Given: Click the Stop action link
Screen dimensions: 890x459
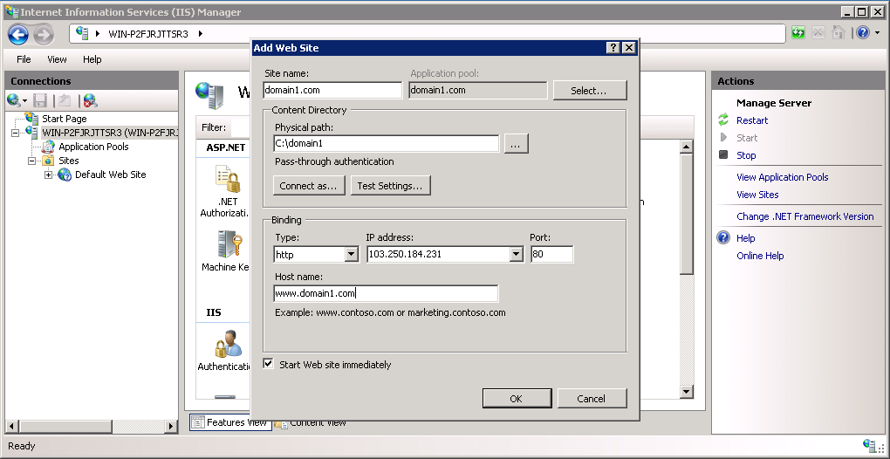Looking at the screenshot, I should tap(746, 155).
